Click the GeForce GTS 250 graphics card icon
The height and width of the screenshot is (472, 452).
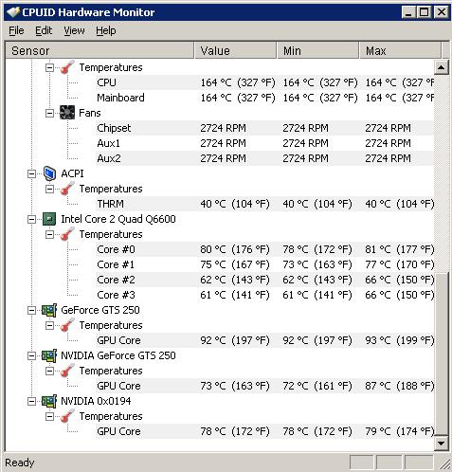tap(49, 310)
